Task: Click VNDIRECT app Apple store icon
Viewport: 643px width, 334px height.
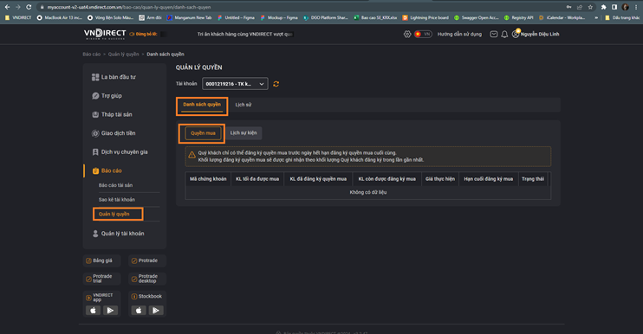Action: click(93, 311)
